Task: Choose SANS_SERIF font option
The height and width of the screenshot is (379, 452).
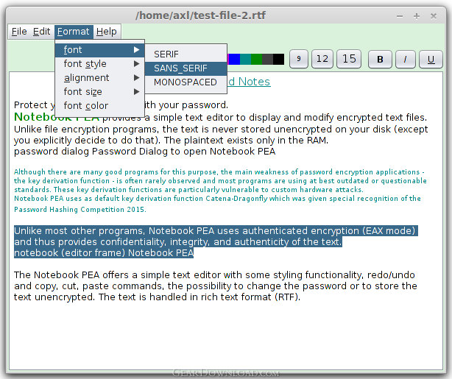Action: click(x=186, y=68)
